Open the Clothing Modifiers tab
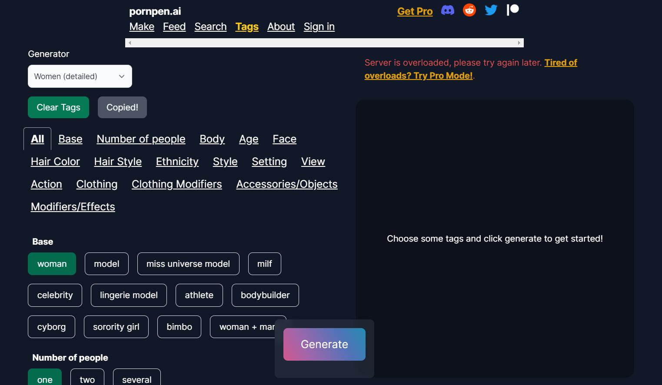The width and height of the screenshot is (662, 385). coord(177,184)
